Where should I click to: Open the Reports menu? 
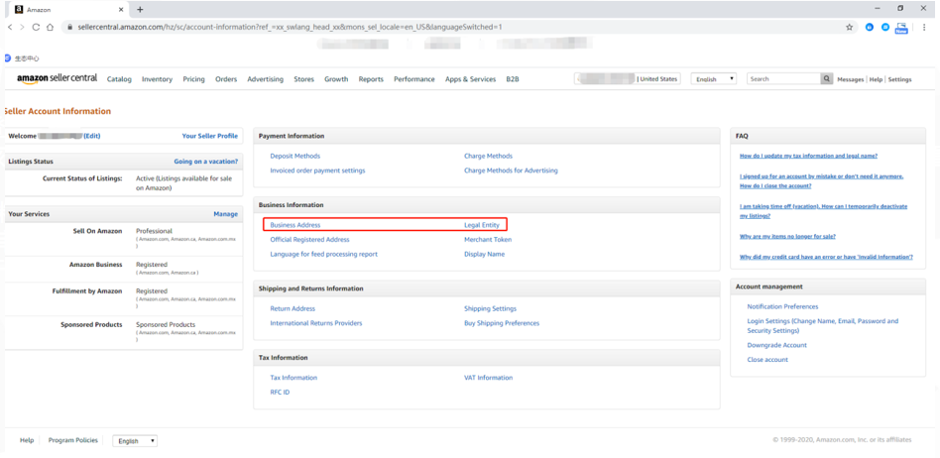(371, 79)
